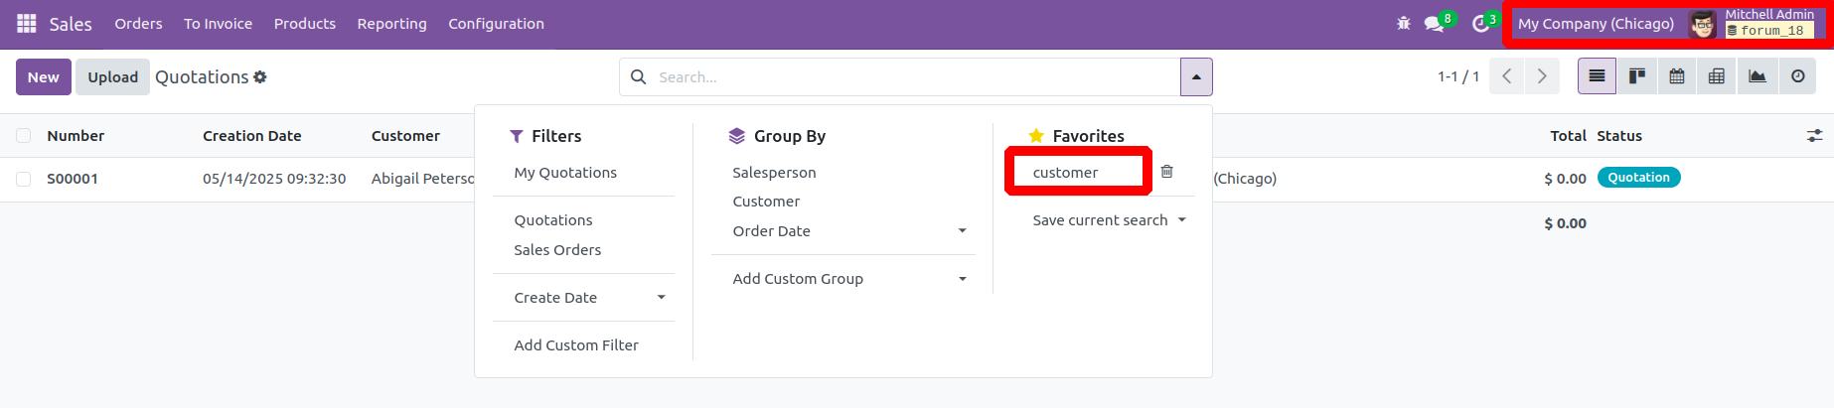Open the conversations messages icon
Viewport: 1834px width, 408px height.
[x=1434, y=23]
